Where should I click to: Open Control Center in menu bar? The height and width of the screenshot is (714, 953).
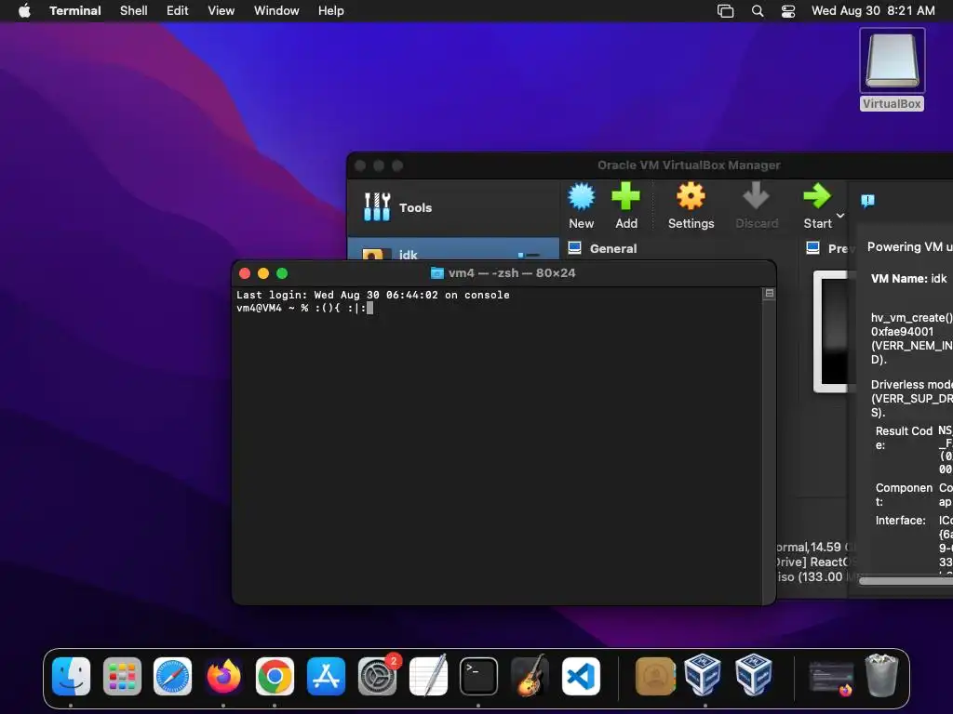click(x=788, y=11)
